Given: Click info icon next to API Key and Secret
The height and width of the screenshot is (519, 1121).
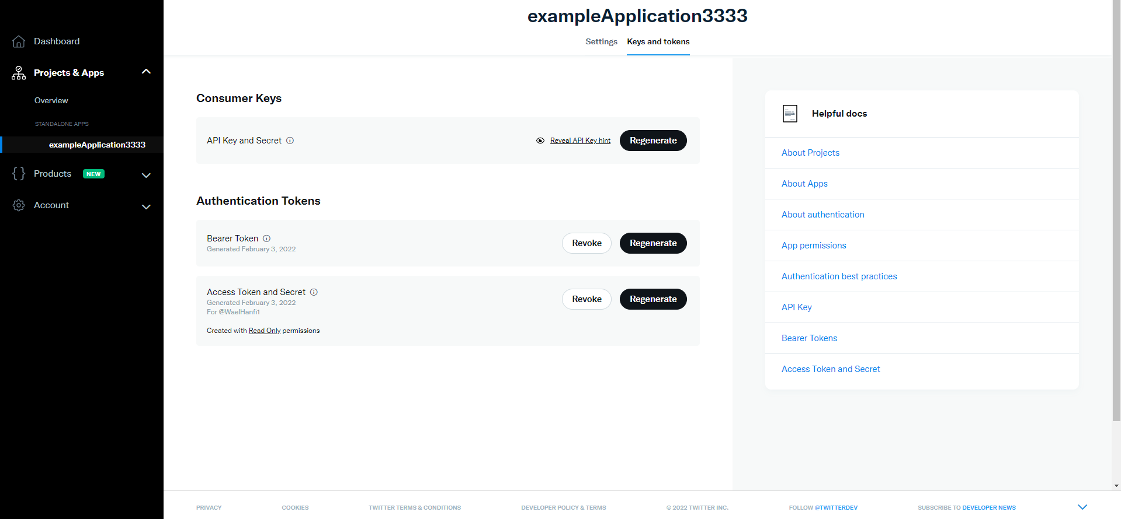Looking at the screenshot, I should click(x=290, y=141).
